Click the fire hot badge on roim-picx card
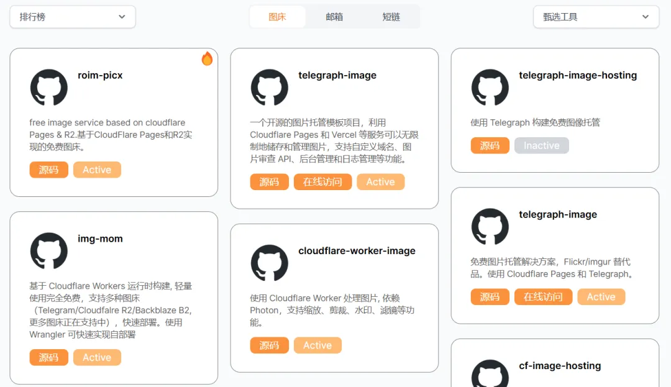671x387 pixels. pyautogui.click(x=207, y=58)
